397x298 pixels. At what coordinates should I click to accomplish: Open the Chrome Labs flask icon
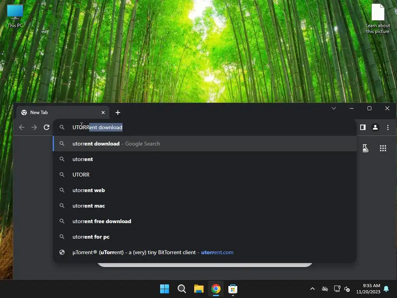click(x=365, y=148)
